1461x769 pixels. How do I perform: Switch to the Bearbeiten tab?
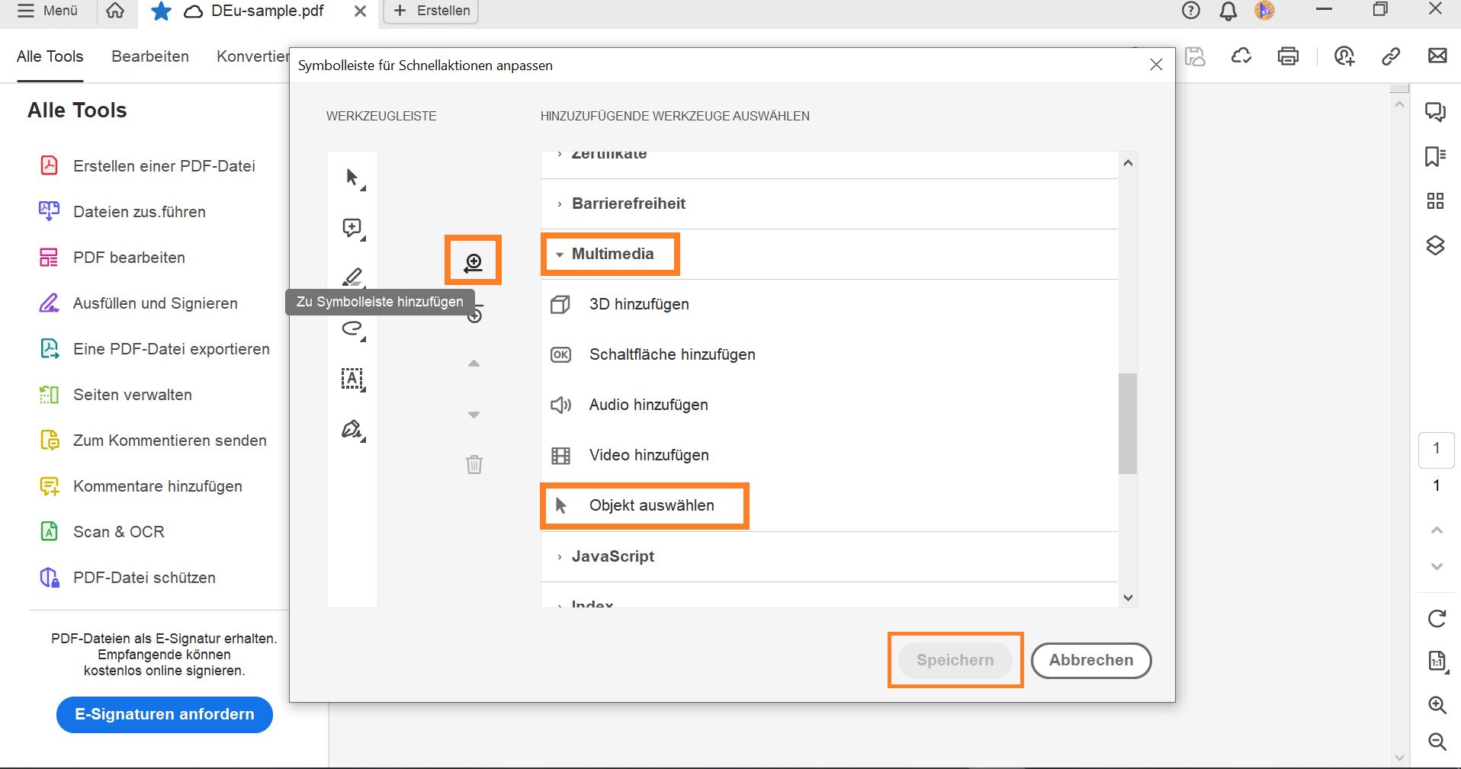(150, 56)
